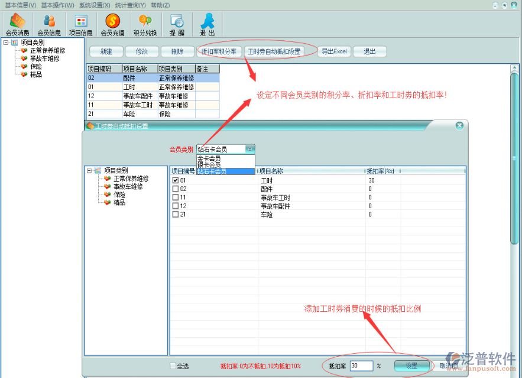The width and height of the screenshot is (522, 378).
Task: Open 项目信息 from the toolbar
Action: click(x=80, y=25)
